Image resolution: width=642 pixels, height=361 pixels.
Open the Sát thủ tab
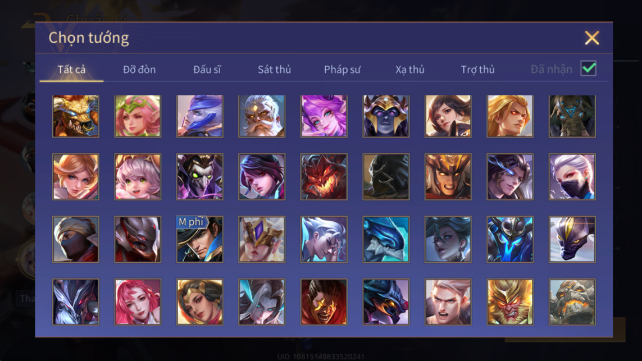pyautogui.click(x=274, y=70)
